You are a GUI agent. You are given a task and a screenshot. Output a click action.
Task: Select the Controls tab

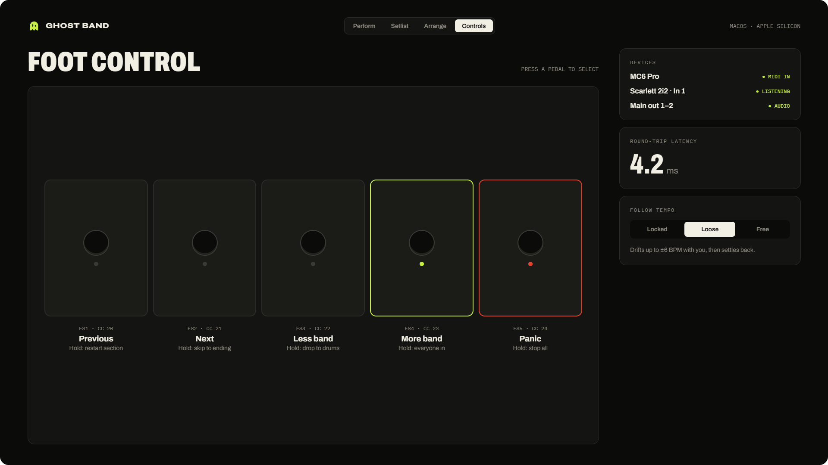[474, 26]
